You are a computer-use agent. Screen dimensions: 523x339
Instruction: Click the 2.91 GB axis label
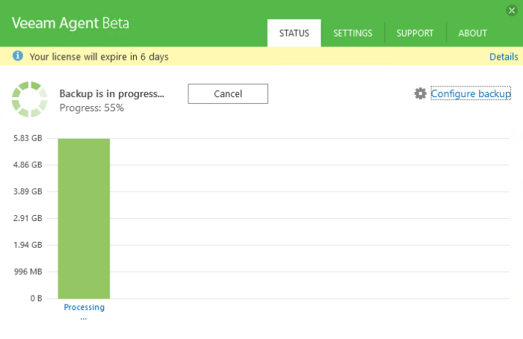(x=28, y=218)
